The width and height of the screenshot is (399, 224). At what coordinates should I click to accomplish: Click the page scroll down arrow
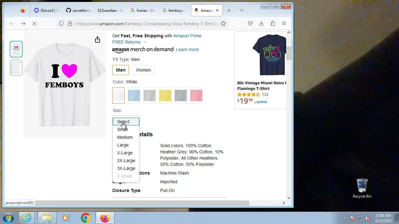click(x=289, y=198)
